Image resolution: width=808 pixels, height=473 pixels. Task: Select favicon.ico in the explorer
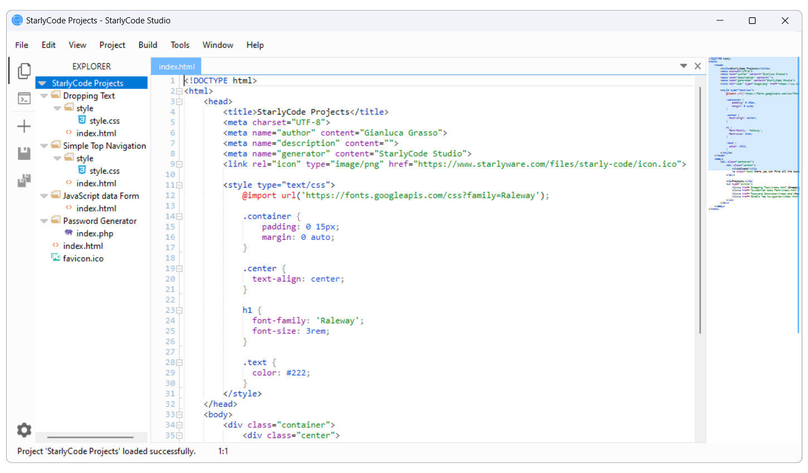point(83,258)
